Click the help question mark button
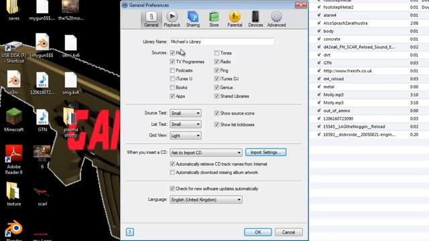429x241 pixels. (x=129, y=232)
